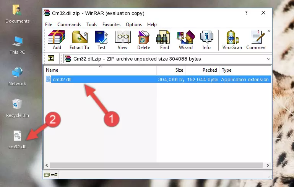
Task: Open the Help menu
Action: 152,25
